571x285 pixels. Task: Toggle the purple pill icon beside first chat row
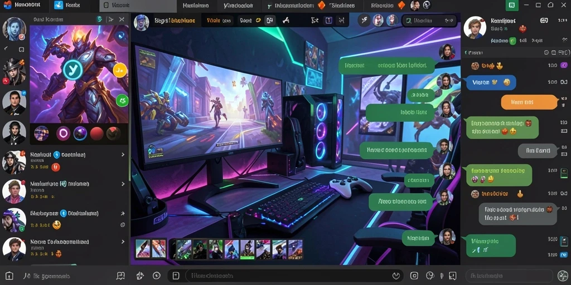click(564, 66)
